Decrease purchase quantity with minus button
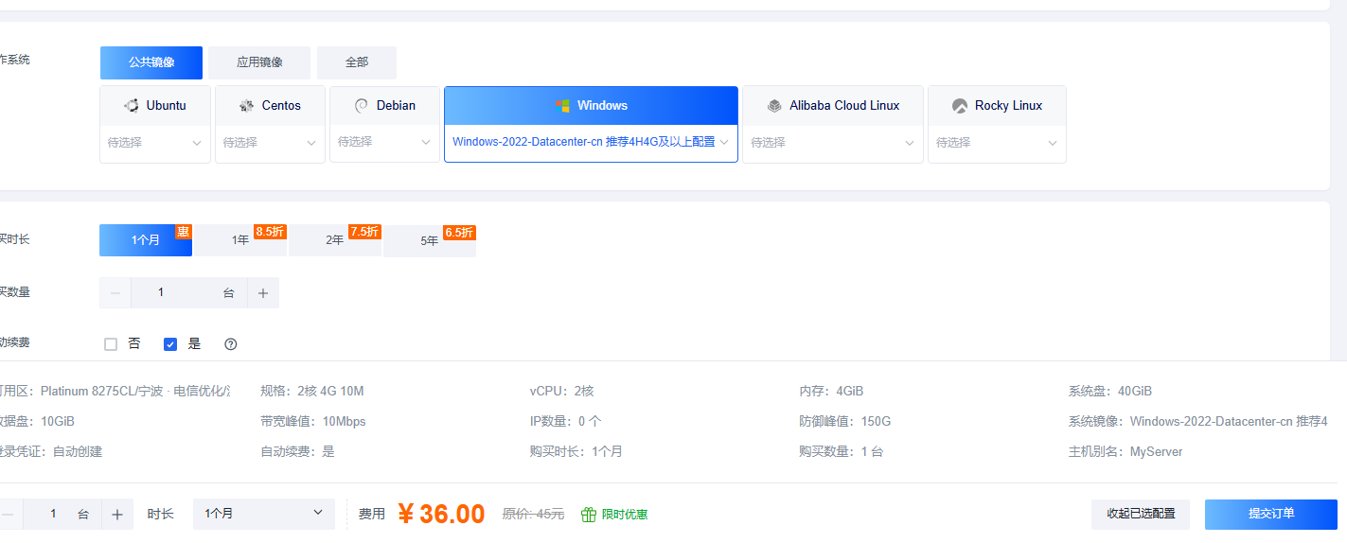 click(x=115, y=293)
